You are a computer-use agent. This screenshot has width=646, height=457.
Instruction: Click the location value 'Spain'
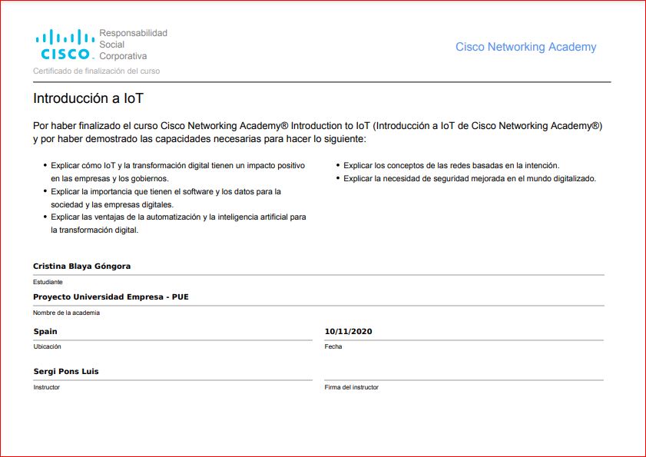click(x=45, y=332)
